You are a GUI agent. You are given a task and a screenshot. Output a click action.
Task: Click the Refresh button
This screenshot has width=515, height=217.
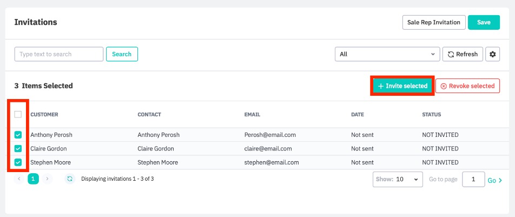[463, 54]
